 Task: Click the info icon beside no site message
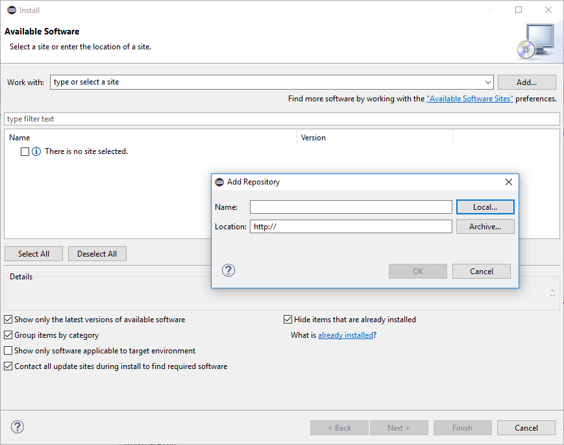pos(36,151)
